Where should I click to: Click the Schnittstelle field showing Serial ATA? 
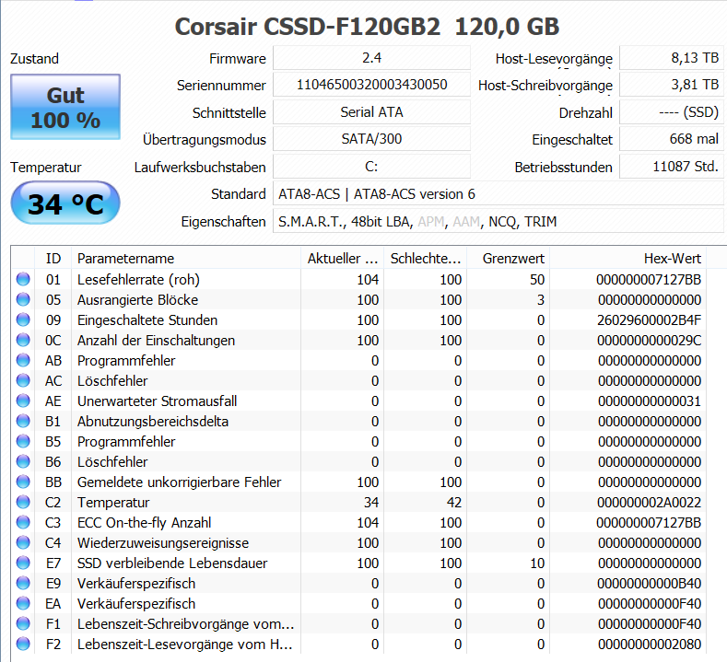372,112
